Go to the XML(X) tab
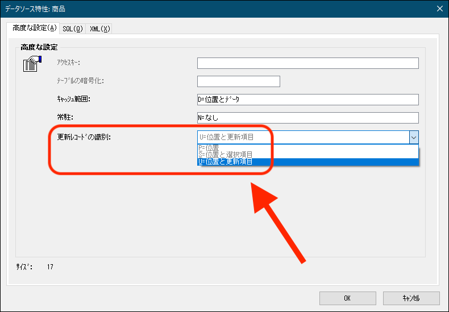 (99, 28)
